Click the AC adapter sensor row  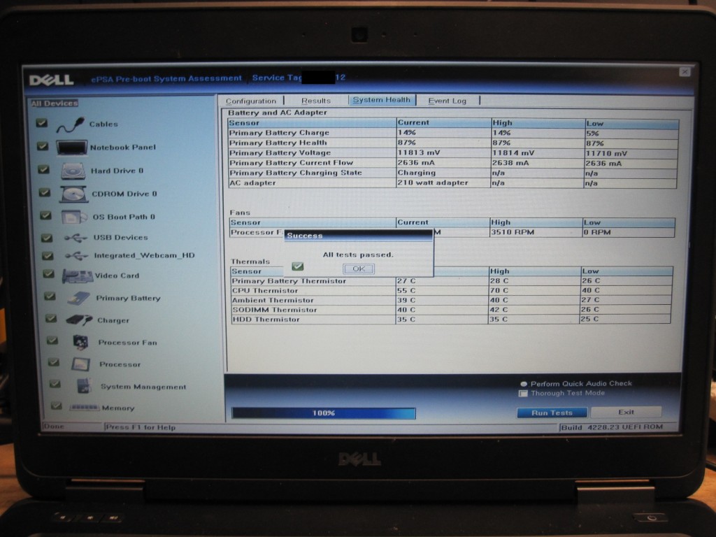[452, 183]
